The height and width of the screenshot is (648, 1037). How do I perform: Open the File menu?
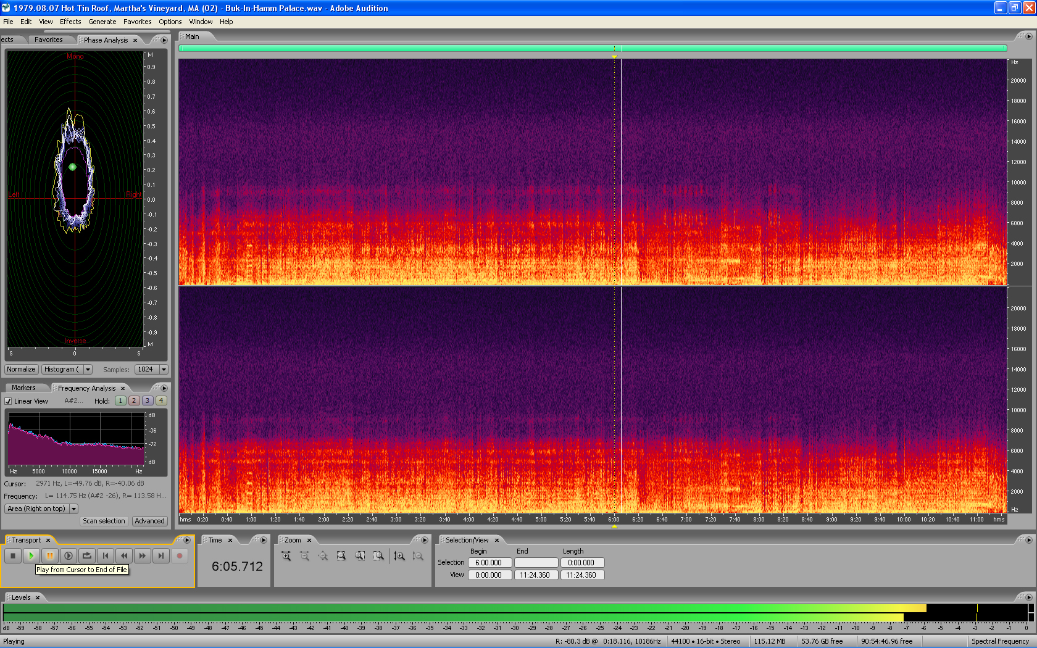(8, 22)
